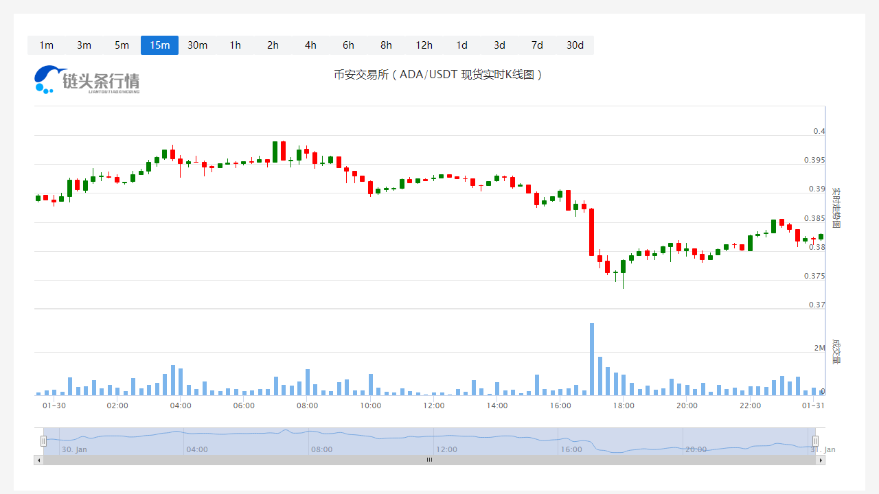Click the 0.4 price axis label
This screenshot has width=879, height=494.
[x=819, y=131]
